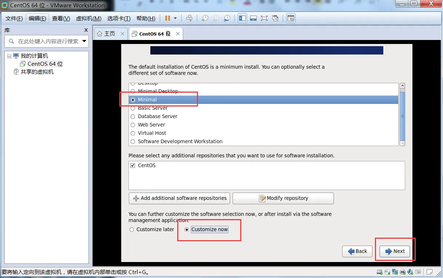
Task: Close the CentOS 64 位 tab
Action: pyautogui.click(x=178, y=34)
